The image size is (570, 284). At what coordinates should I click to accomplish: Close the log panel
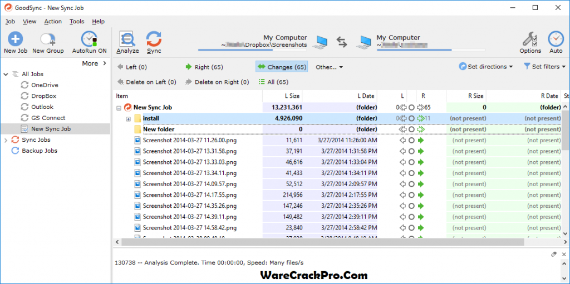tap(564, 254)
